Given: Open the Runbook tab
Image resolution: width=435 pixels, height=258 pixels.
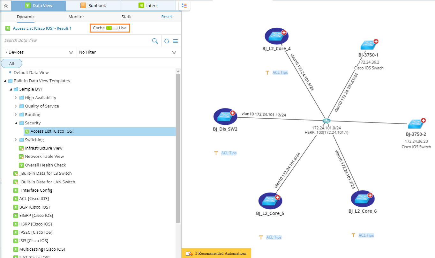Looking at the screenshot, I should coord(93,5).
